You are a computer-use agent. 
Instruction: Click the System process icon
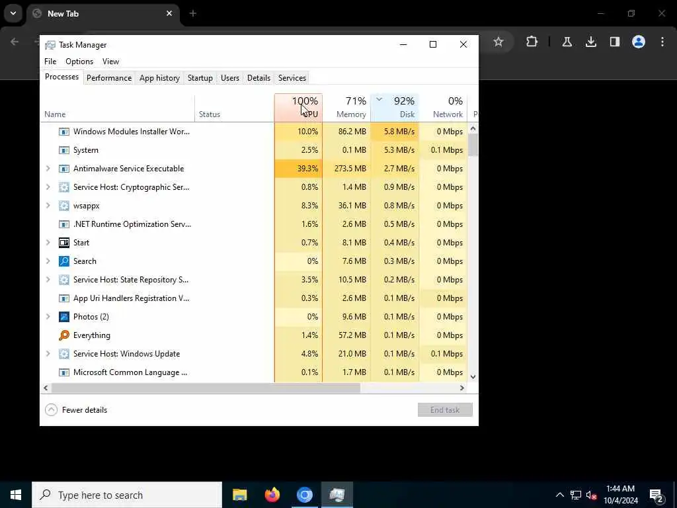64,150
